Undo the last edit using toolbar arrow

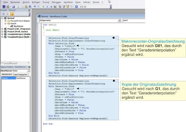point(34,7)
